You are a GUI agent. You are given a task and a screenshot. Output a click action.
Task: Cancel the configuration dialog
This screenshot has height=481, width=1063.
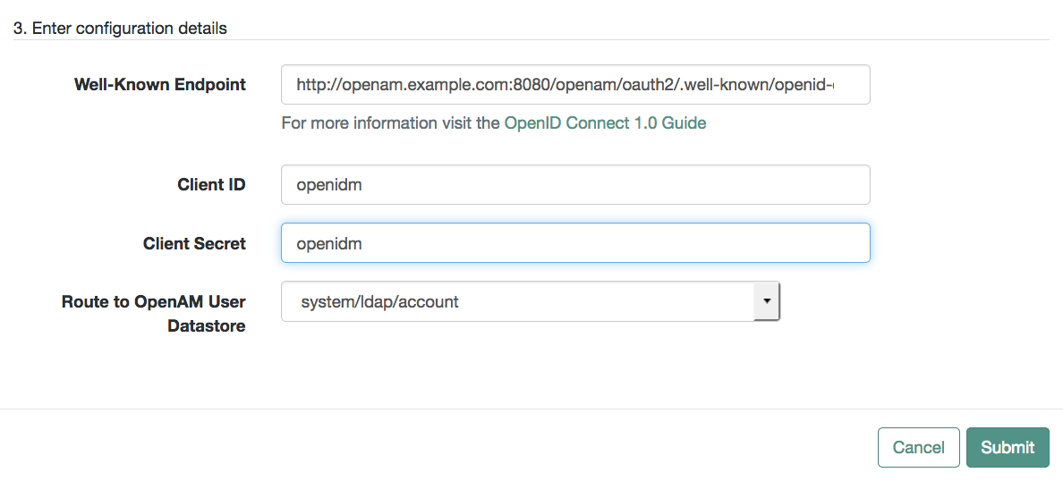click(x=919, y=447)
